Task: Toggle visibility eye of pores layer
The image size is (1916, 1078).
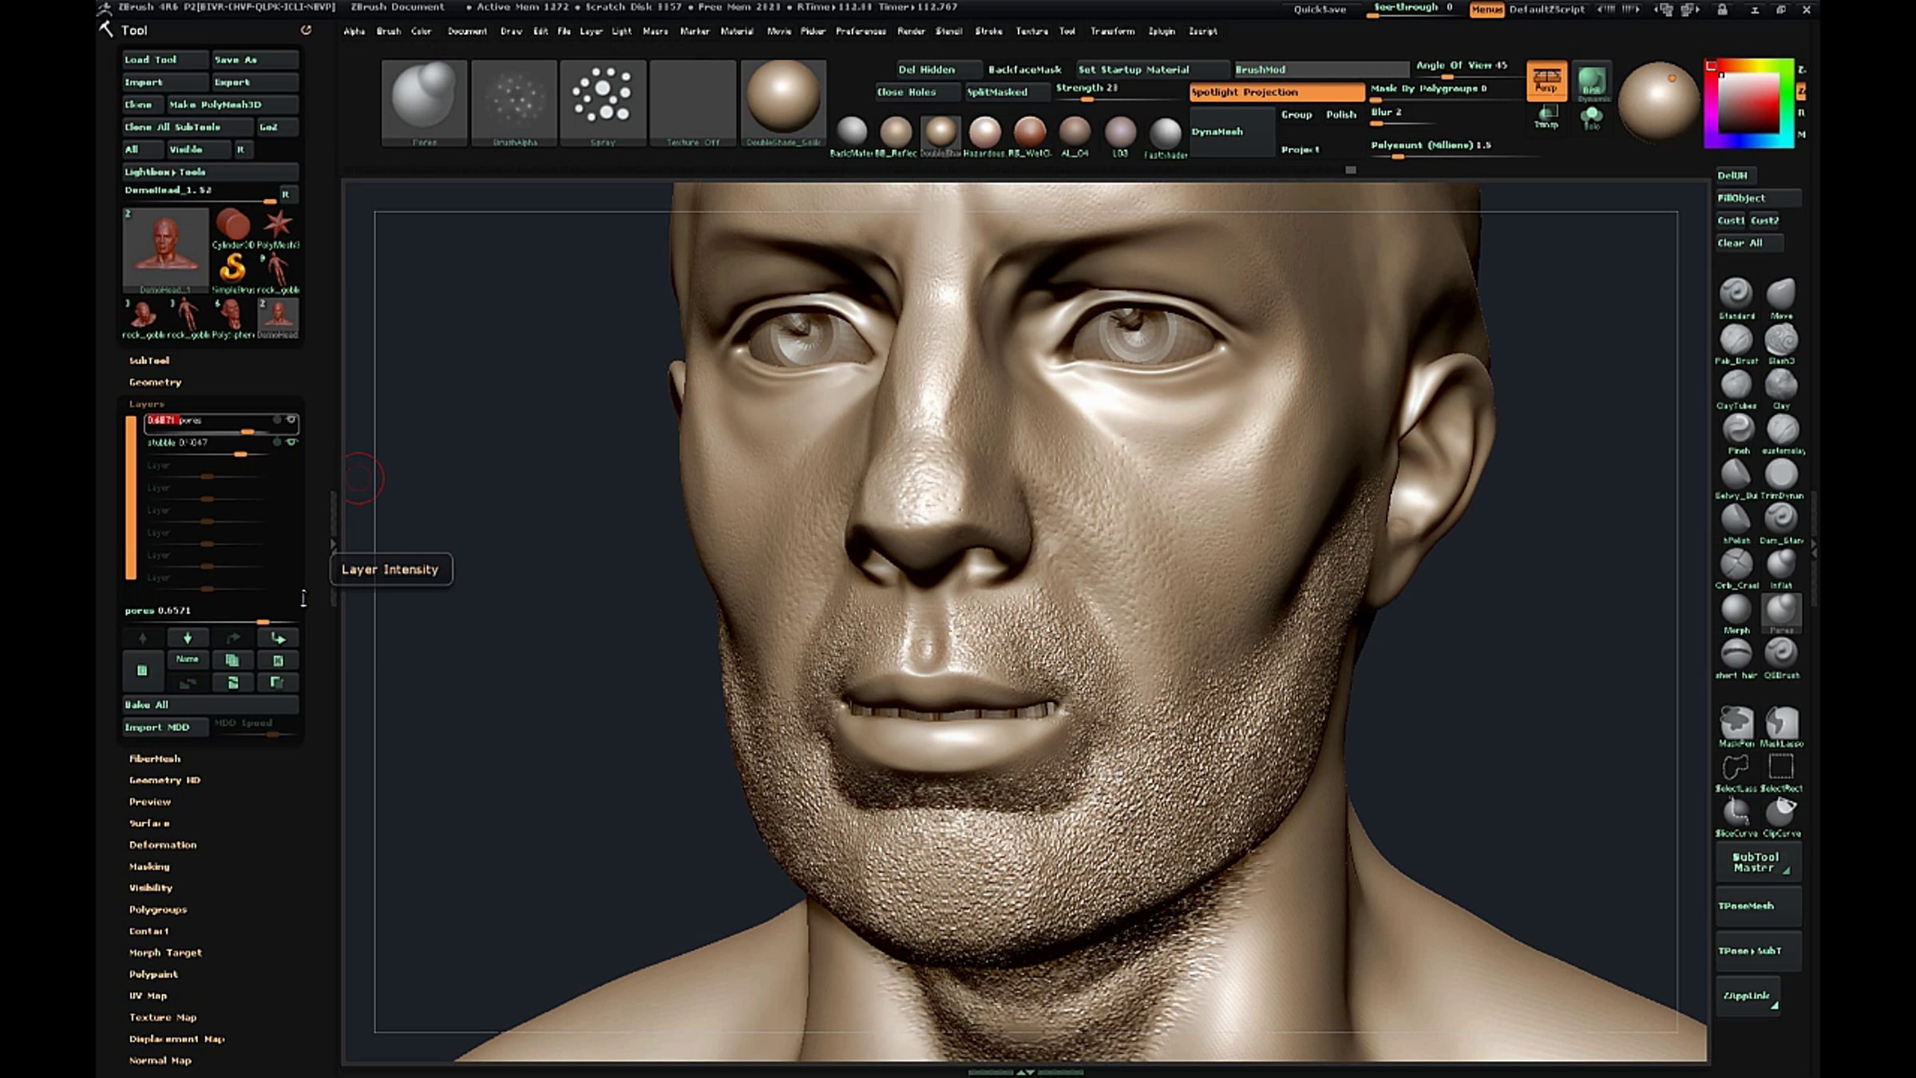Action: (291, 419)
